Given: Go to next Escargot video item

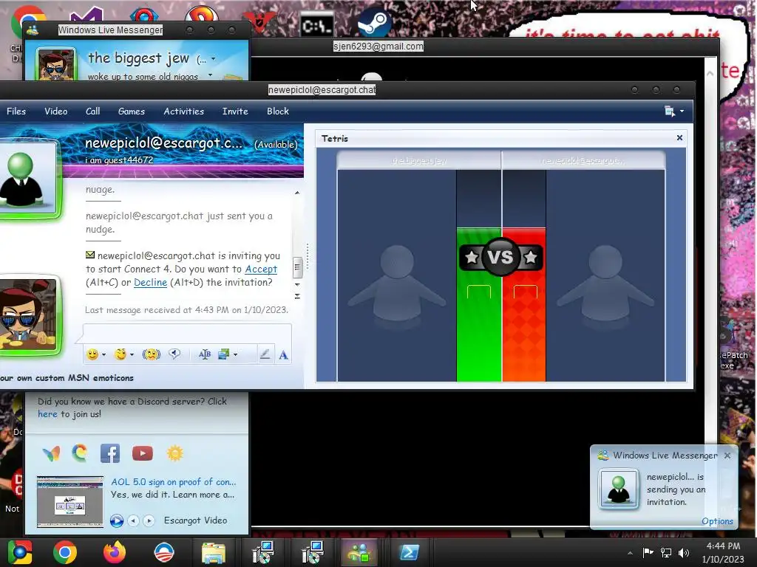Looking at the screenshot, I should (149, 520).
